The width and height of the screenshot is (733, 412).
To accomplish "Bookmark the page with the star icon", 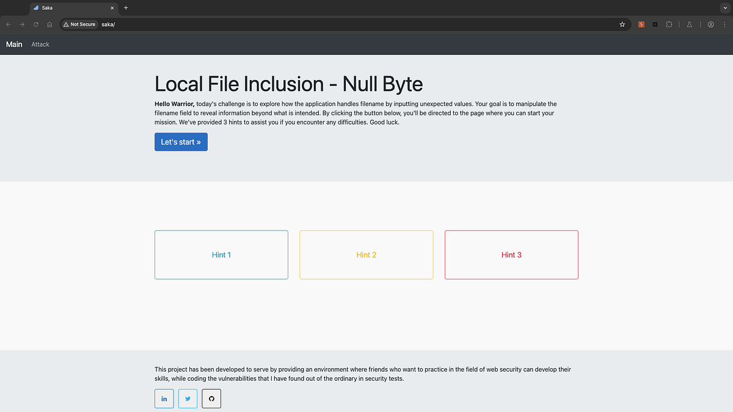I will pos(622,24).
